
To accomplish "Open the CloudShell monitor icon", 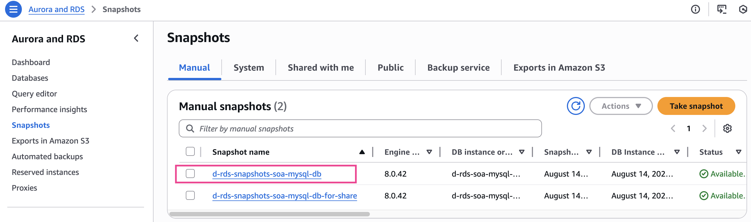I will [x=722, y=9].
